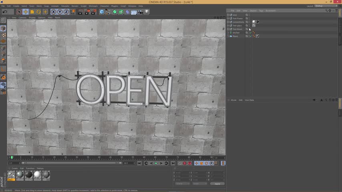The image size is (342, 192).
Task: Click Render to Picture Viewer icon
Action: pyautogui.click(x=87, y=12)
